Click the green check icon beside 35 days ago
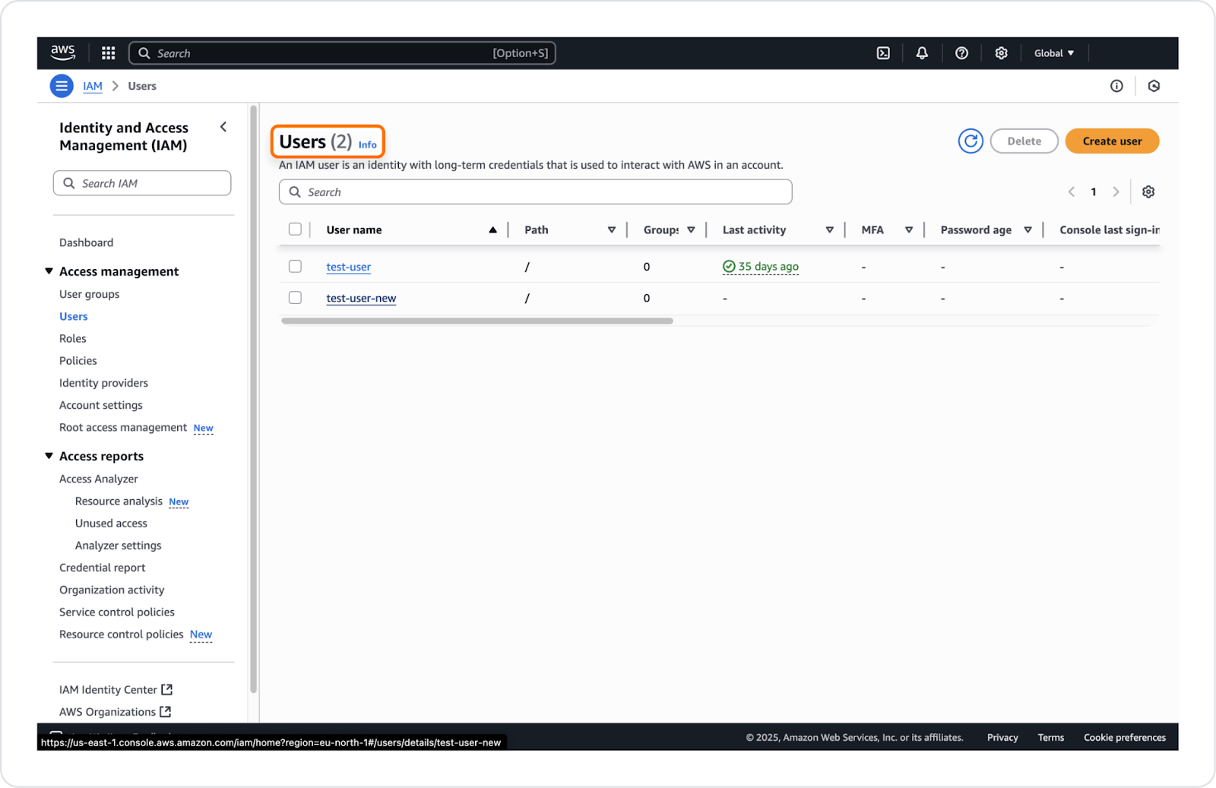This screenshot has width=1216, height=788. pos(729,266)
